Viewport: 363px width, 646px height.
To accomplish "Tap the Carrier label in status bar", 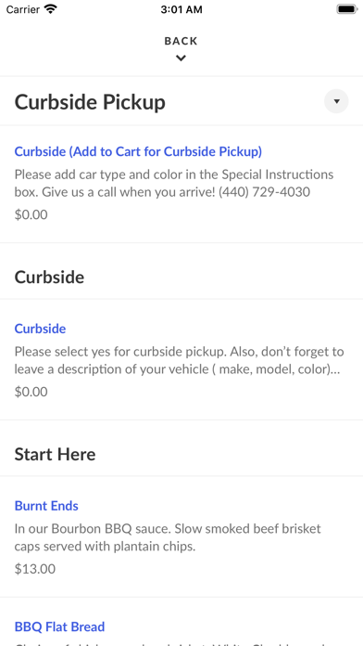I will tap(23, 9).
